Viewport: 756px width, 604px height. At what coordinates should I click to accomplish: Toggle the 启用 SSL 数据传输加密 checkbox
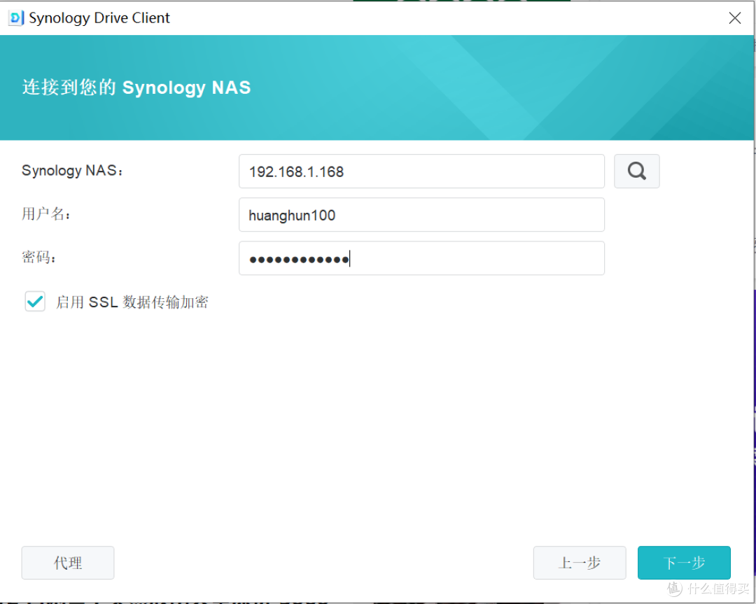[35, 302]
